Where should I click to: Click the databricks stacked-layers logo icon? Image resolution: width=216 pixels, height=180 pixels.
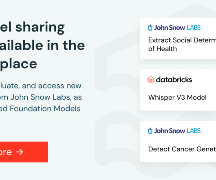click(x=151, y=80)
